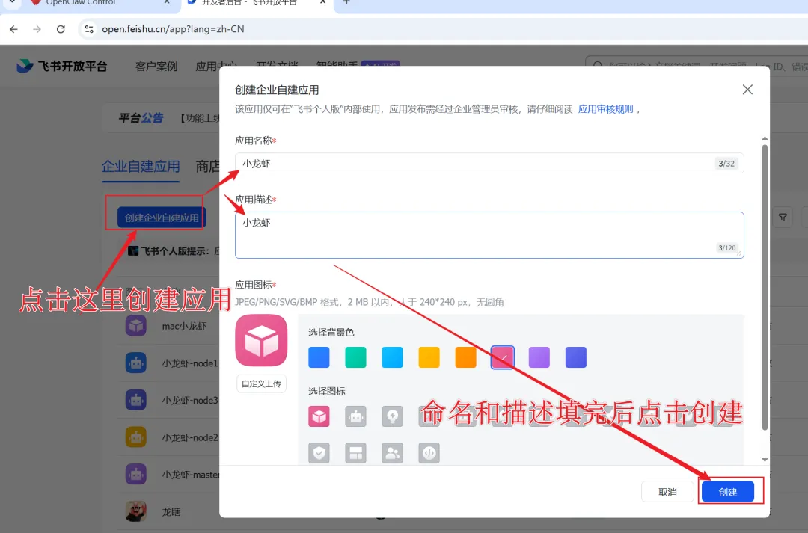Click the dialog scrollbar up arrow
Viewport: 808px width, 533px height.
(765, 138)
